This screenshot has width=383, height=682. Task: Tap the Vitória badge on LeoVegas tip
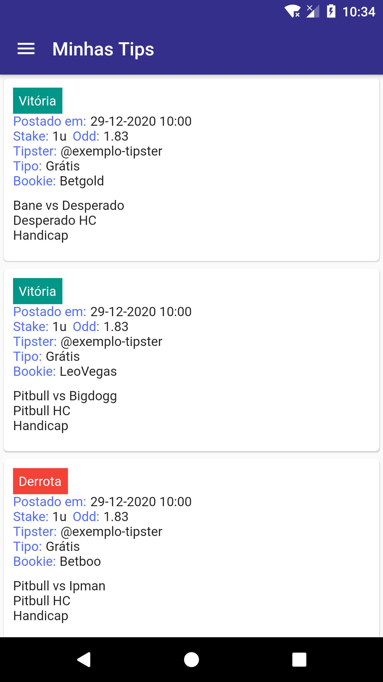(38, 291)
